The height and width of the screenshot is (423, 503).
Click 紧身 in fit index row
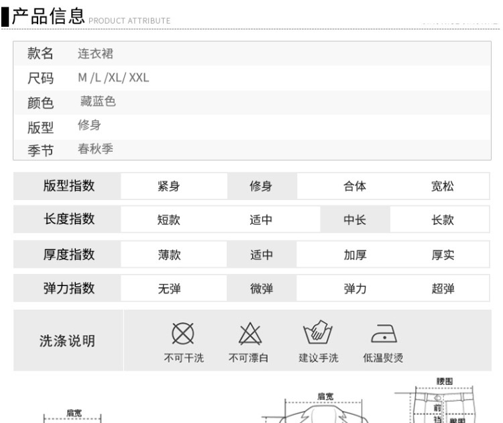click(169, 186)
